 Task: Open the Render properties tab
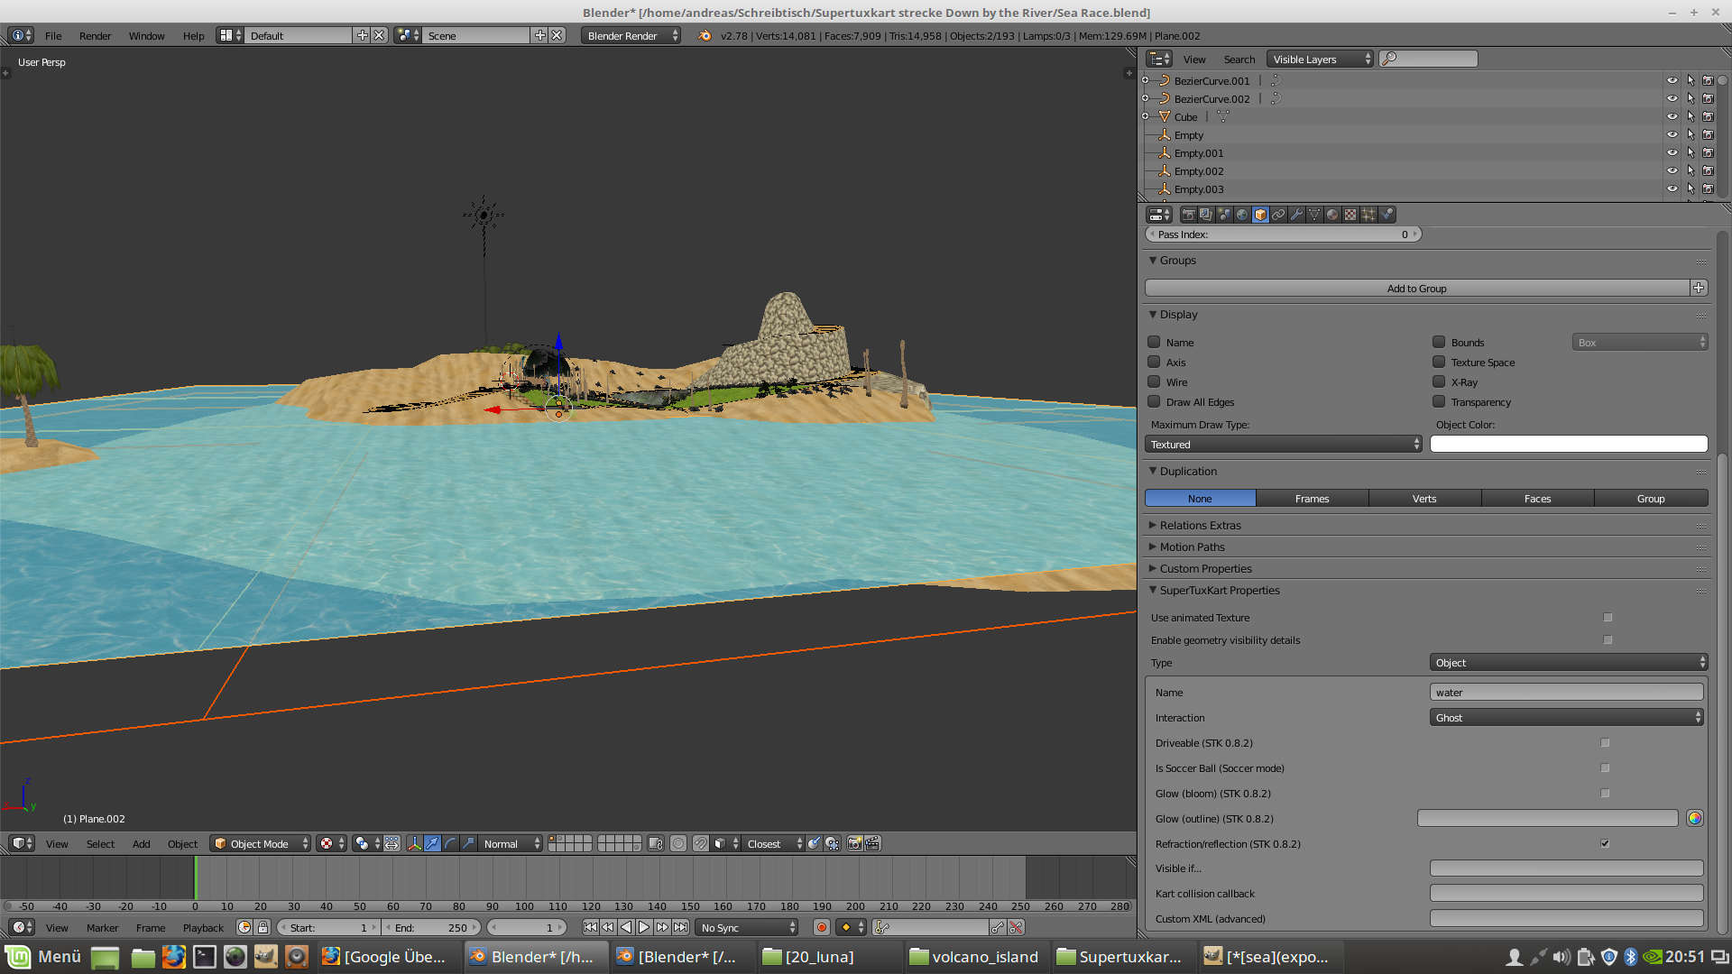(x=1188, y=215)
